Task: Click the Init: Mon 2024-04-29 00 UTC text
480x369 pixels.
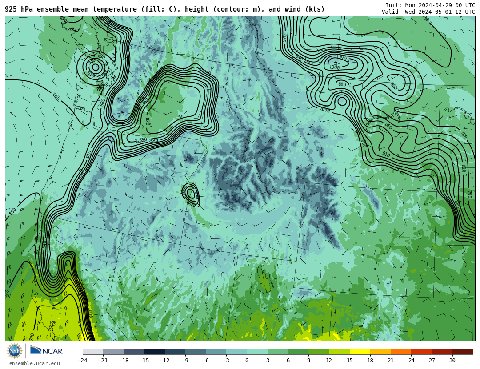Action: point(430,5)
